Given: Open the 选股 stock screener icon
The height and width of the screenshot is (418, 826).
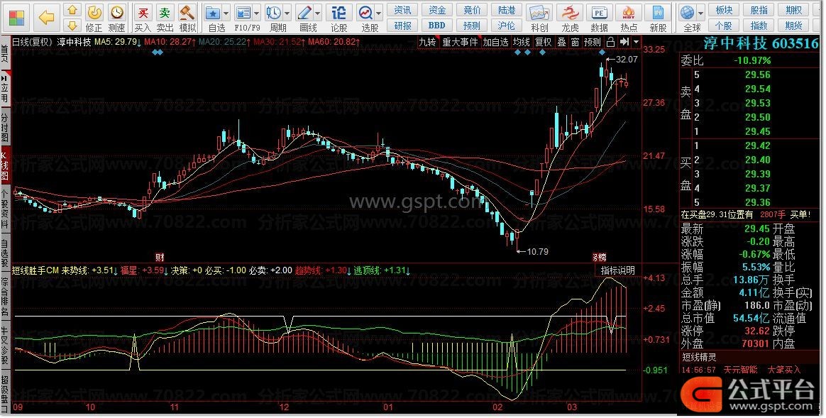Looking at the screenshot, I should (x=365, y=12).
